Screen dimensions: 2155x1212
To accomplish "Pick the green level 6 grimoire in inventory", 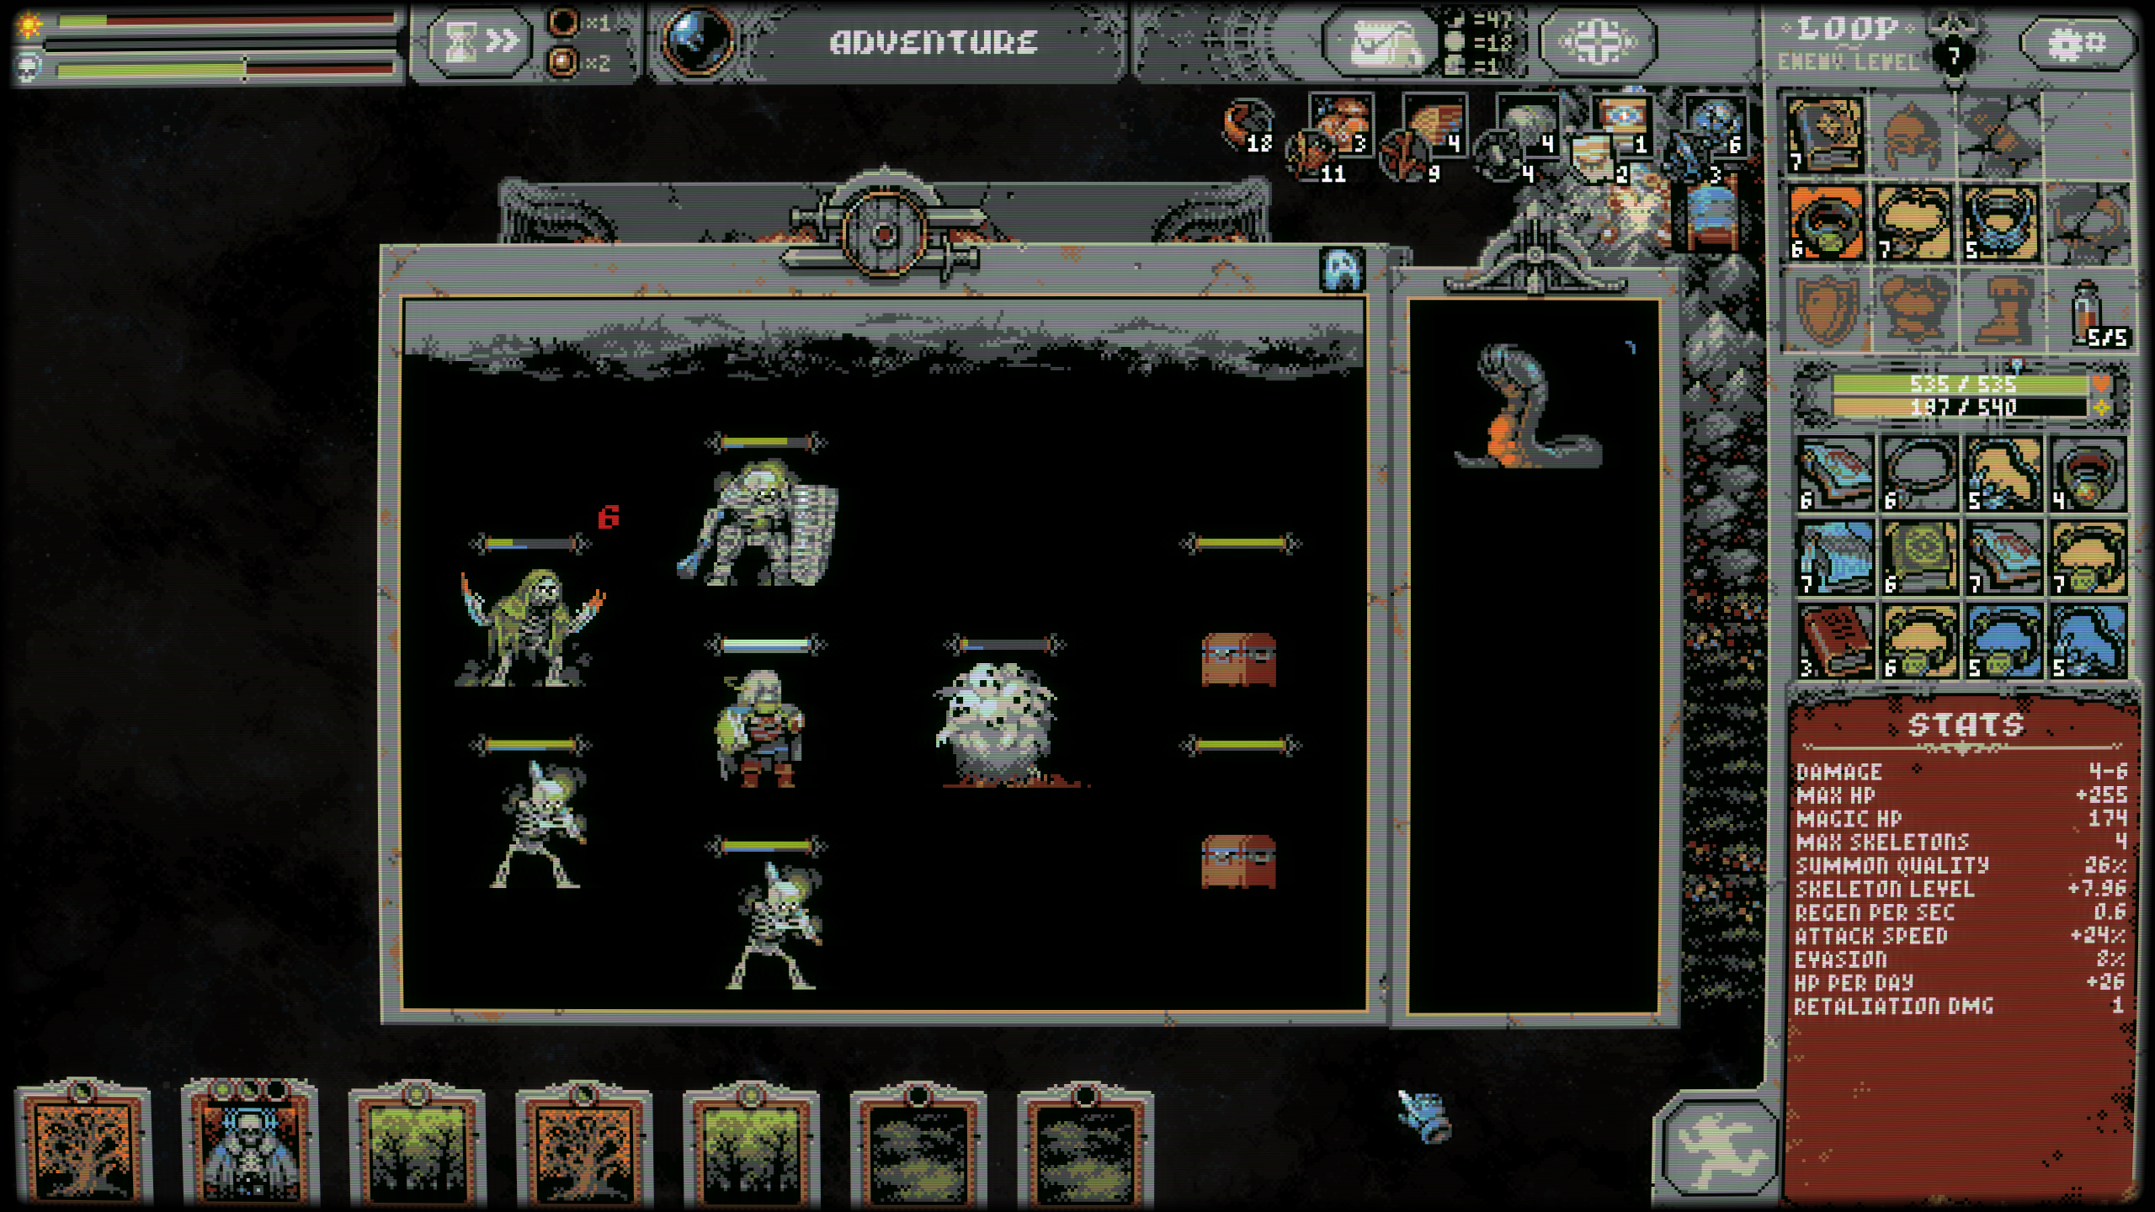I will click(x=1919, y=557).
